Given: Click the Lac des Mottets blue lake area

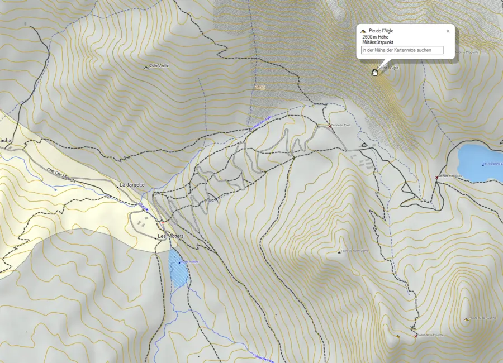Looking at the screenshot, I should [175, 272].
